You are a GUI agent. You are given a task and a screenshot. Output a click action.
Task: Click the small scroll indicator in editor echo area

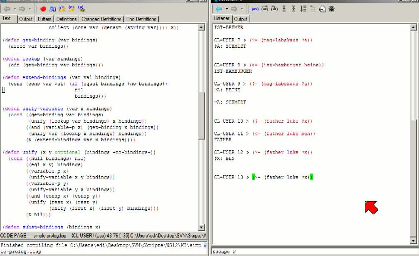(x=205, y=245)
